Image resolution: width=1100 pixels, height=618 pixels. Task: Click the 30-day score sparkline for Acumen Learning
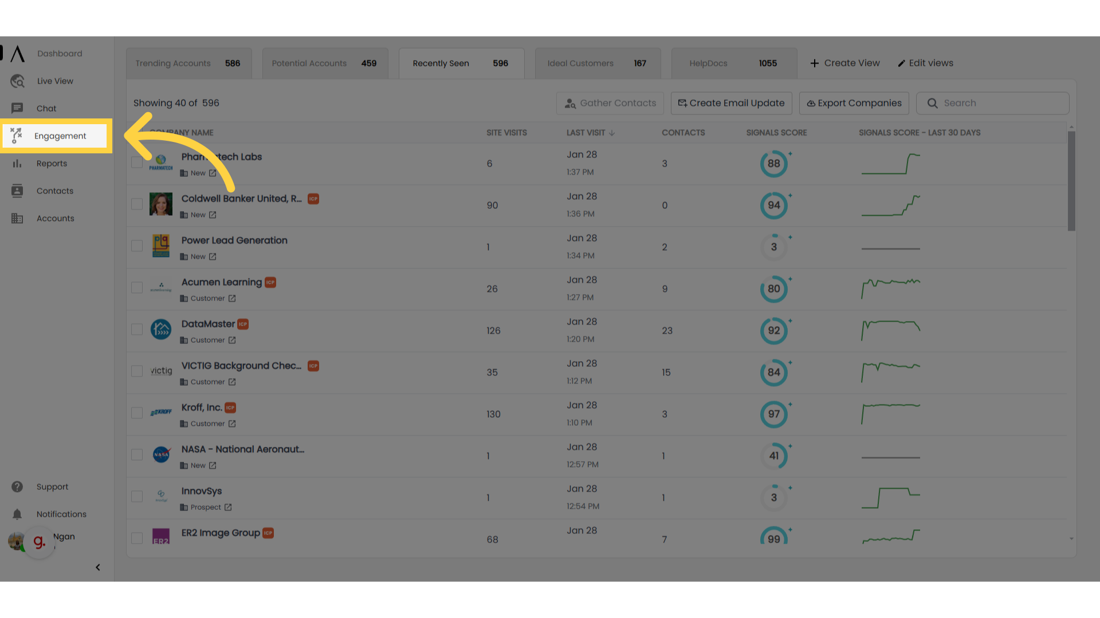pyautogui.click(x=891, y=289)
